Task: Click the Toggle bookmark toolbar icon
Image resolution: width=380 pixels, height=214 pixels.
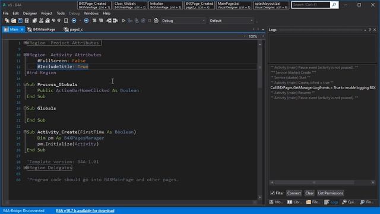Action: point(66,21)
